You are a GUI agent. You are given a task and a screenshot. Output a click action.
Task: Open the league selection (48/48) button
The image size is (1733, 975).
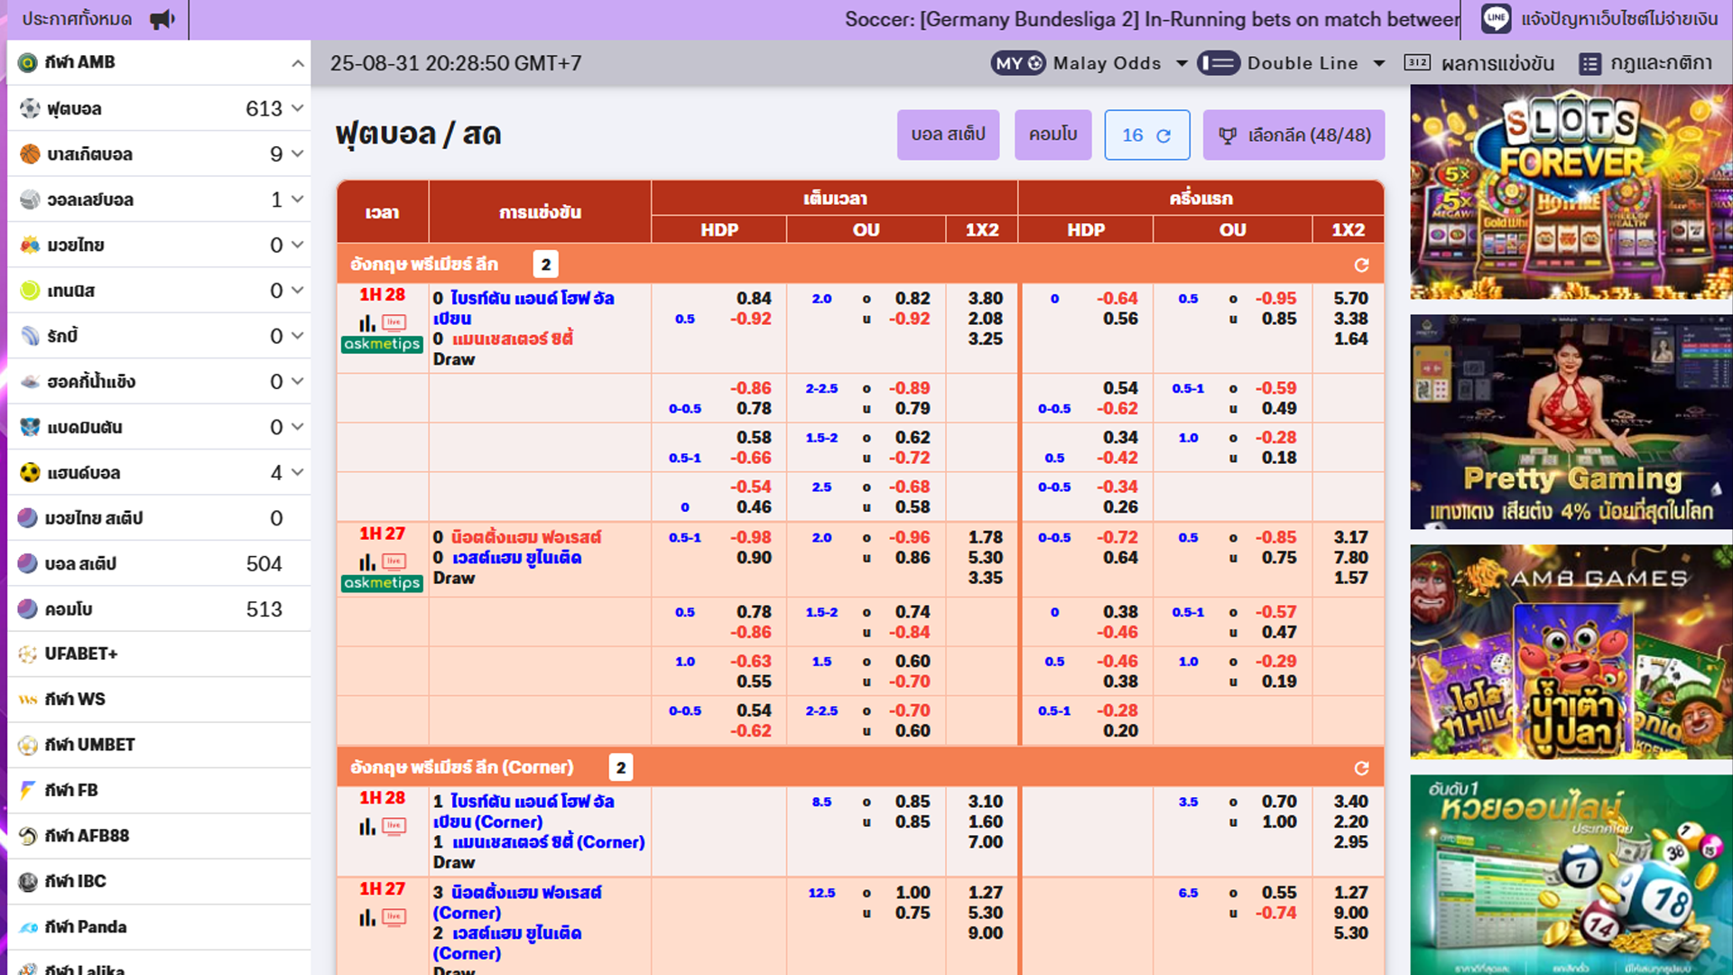pos(1293,135)
